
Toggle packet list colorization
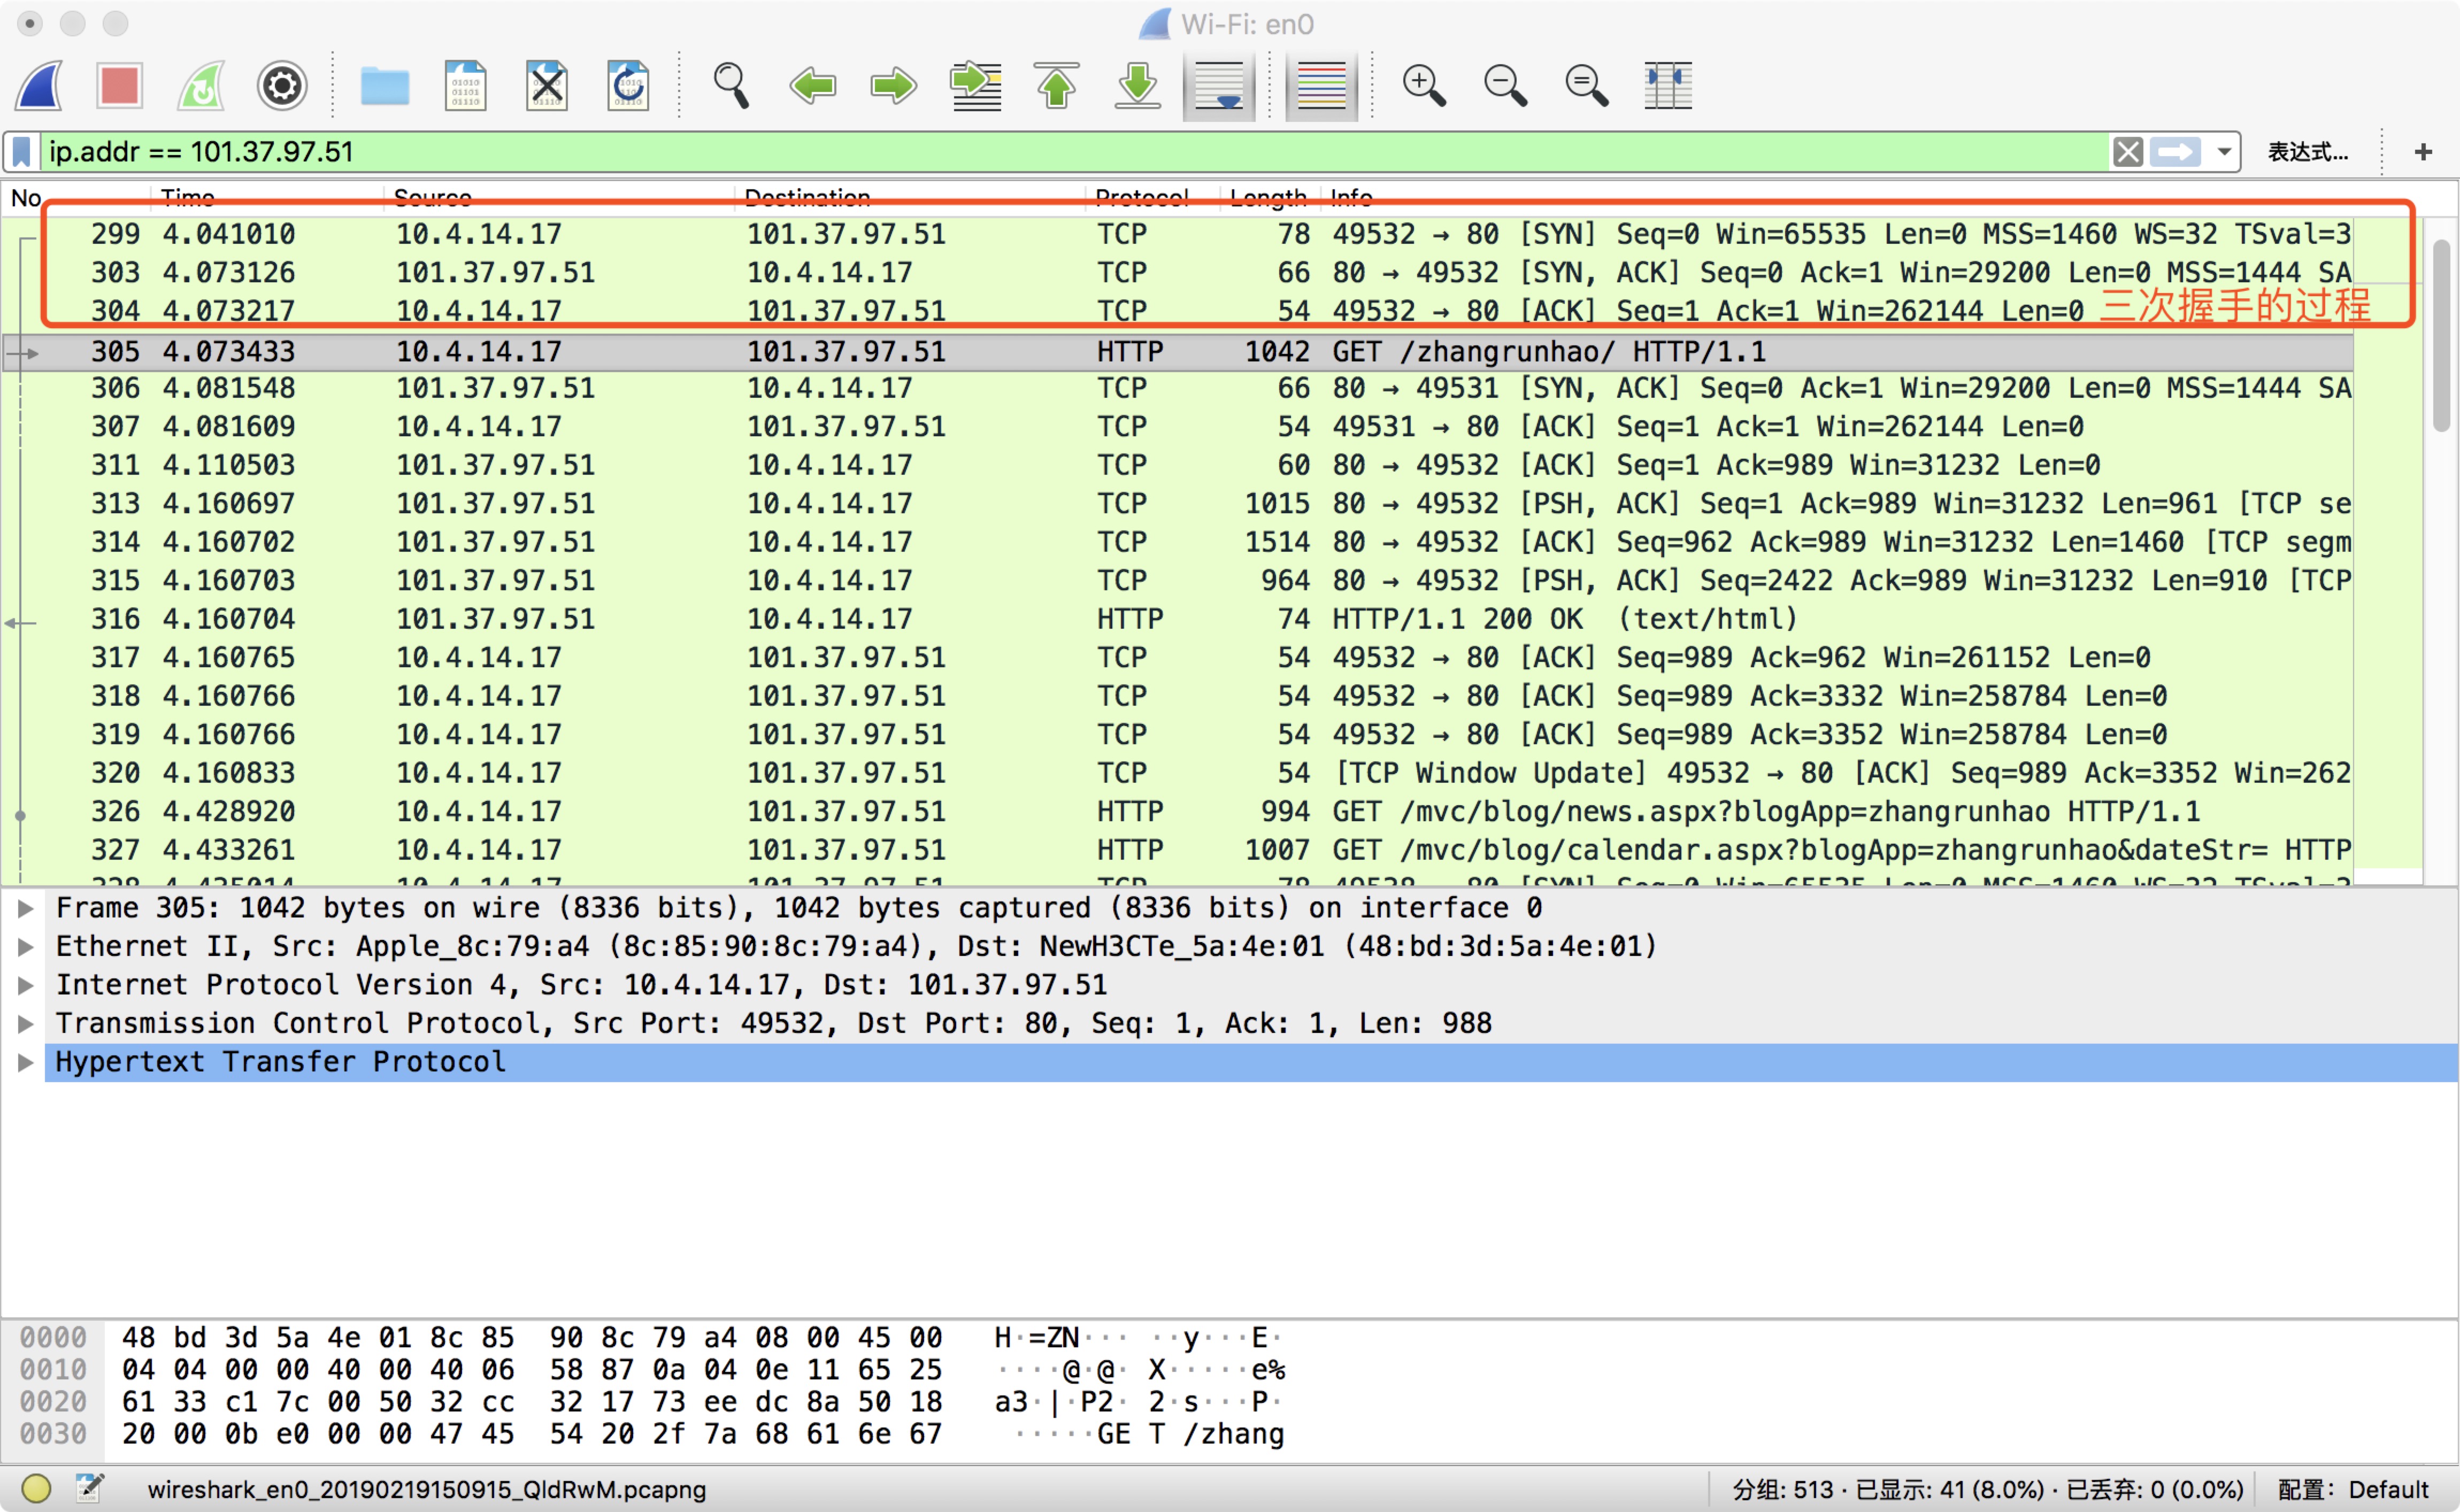1322,86
